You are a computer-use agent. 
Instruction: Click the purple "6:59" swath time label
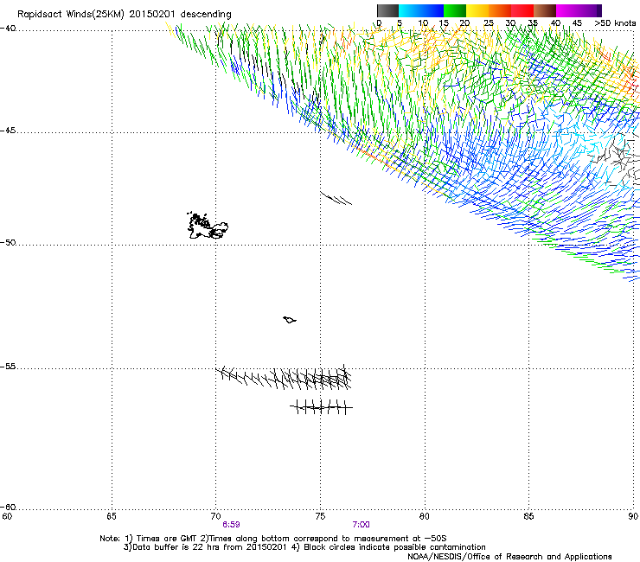click(x=231, y=525)
